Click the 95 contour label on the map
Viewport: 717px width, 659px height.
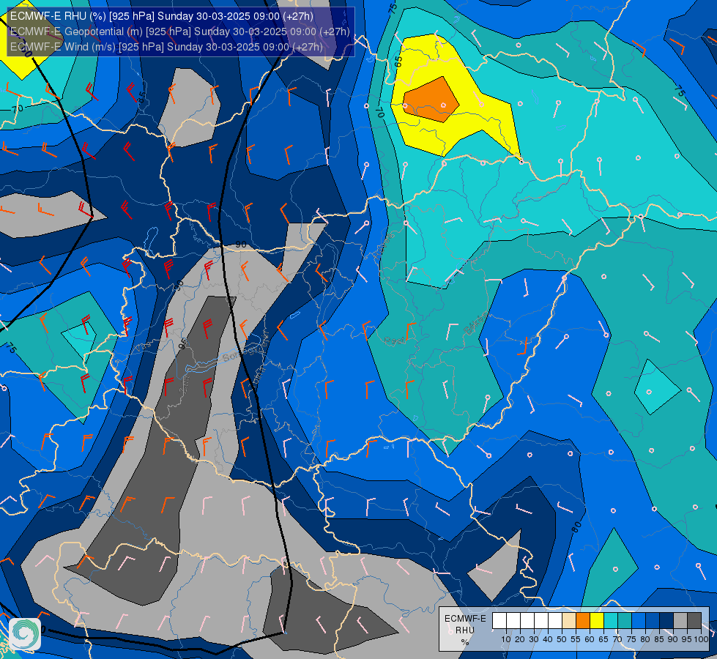point(183,344)
